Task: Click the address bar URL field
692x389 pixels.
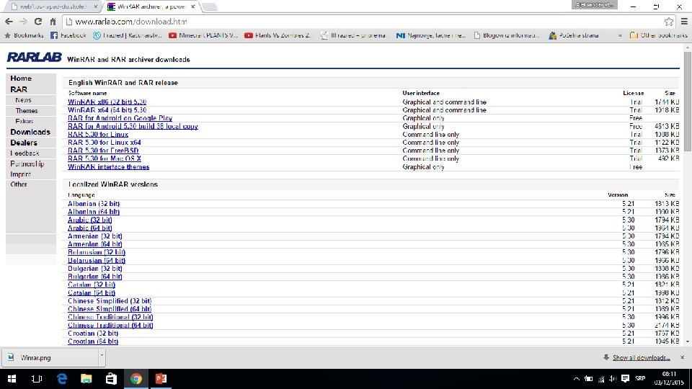Action: pyautogui.click(x=362, y=22)
